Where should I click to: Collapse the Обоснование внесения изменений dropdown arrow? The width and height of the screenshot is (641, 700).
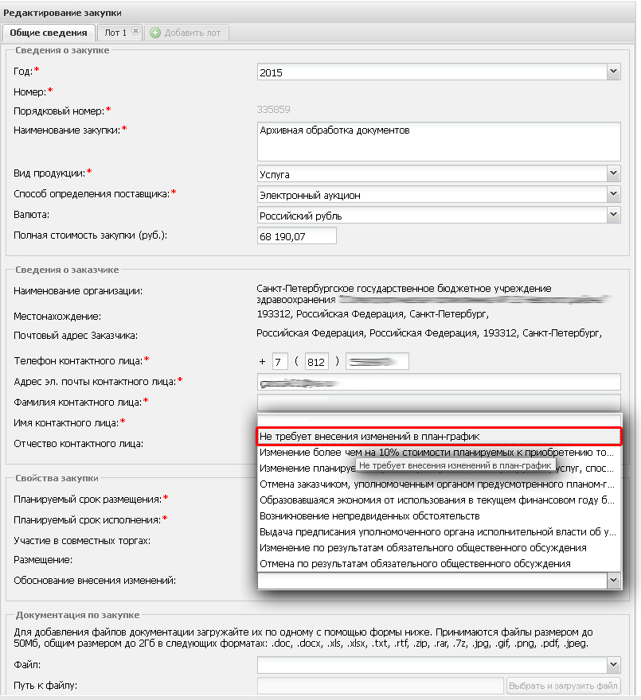coord(613,581)
